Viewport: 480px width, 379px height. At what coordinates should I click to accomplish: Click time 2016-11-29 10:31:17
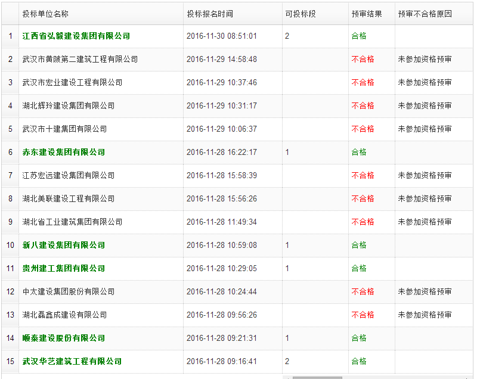[x=222, y=106]
